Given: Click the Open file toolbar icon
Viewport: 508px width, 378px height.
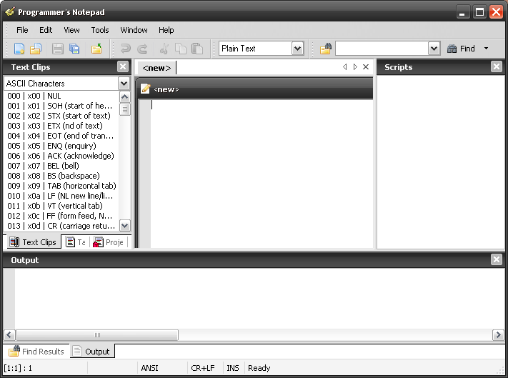Looking at the screenshot, I should tap(36, 49).
